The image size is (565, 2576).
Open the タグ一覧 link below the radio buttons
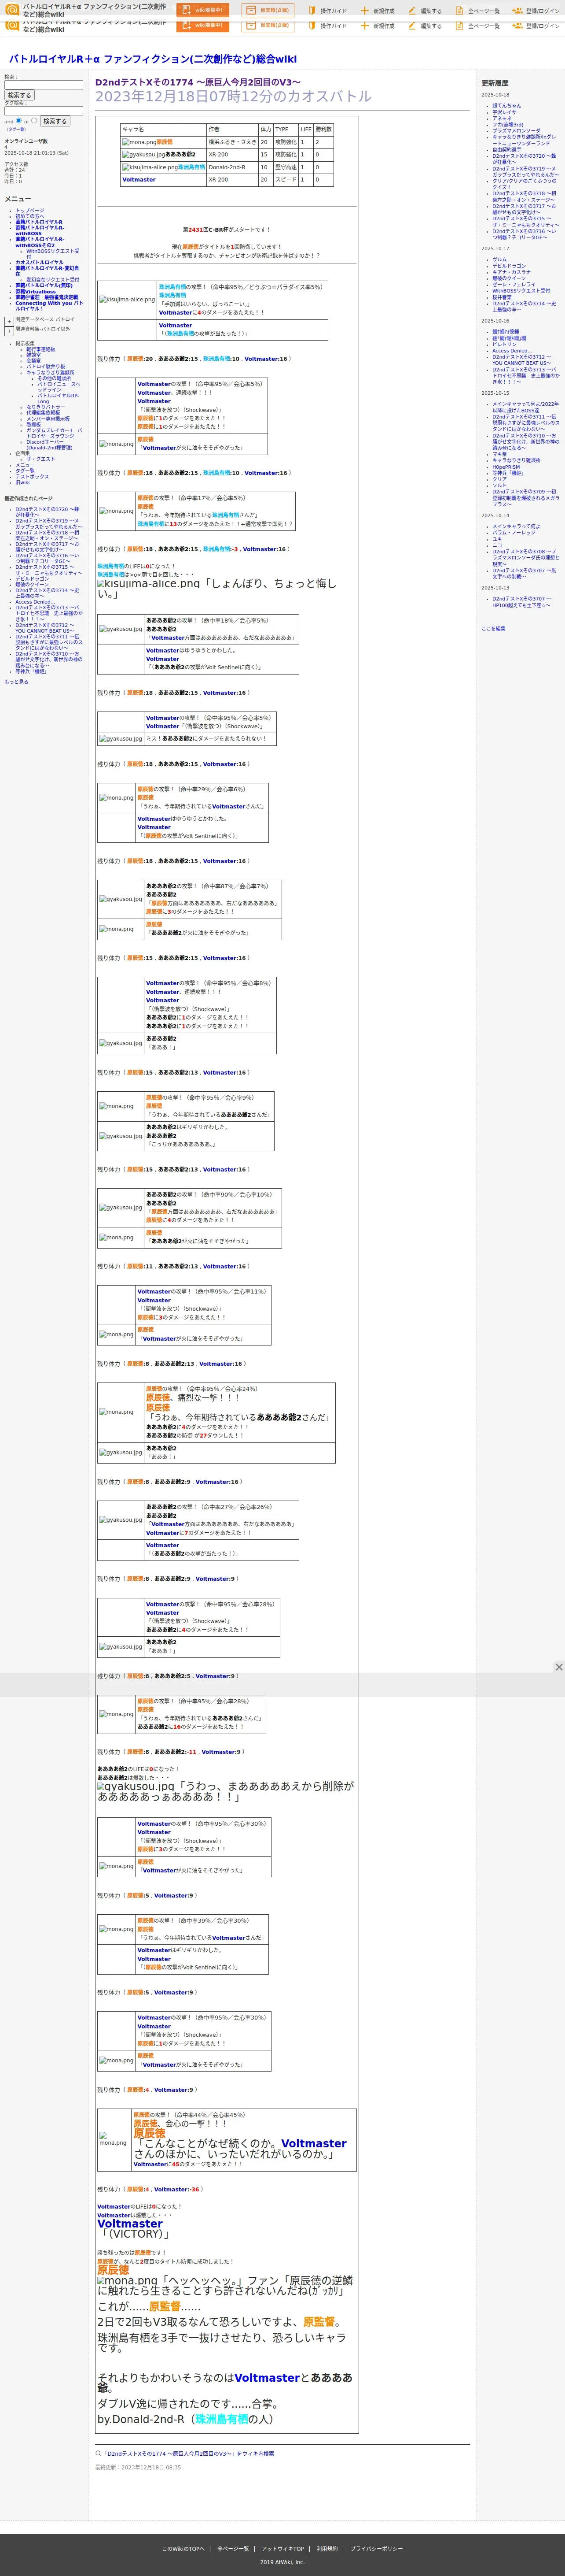pyautogui.click(x=16, y=129)
